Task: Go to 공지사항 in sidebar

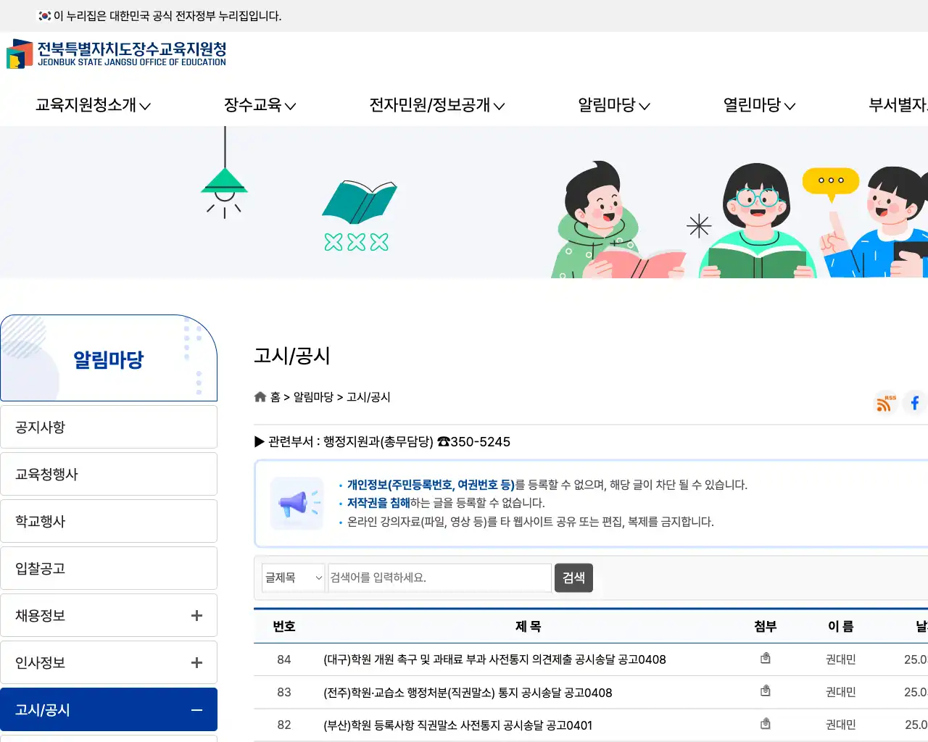Action: point(109,427)
